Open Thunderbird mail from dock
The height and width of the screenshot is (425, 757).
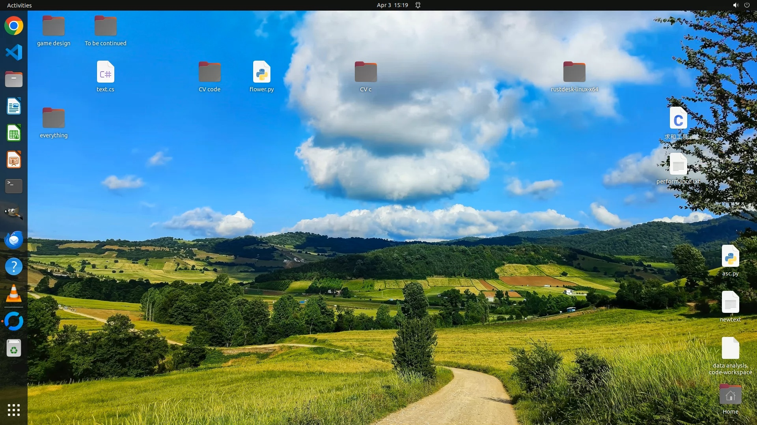tap(14, 240)
